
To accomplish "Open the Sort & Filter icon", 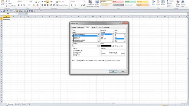I will pyautogui.click(x=178, y=2).
